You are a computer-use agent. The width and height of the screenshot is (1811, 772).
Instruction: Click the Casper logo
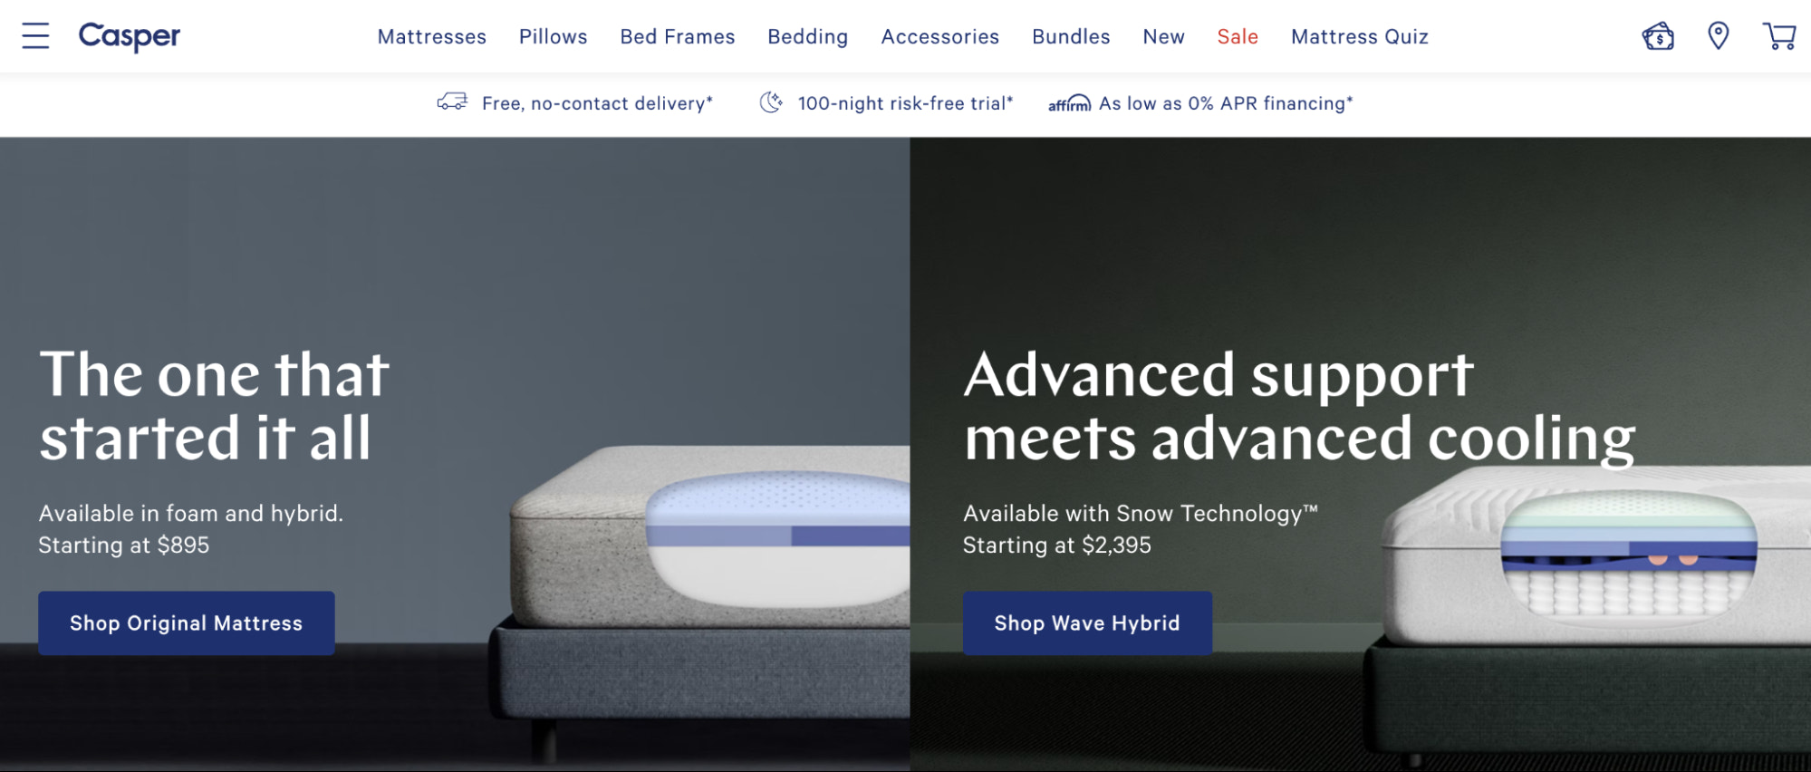(130, 36)
